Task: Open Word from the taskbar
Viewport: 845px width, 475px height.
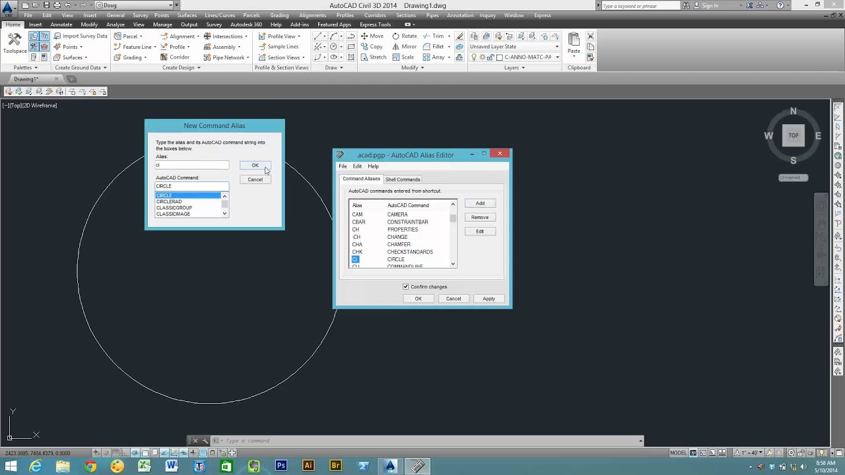Action: (172, 466)
